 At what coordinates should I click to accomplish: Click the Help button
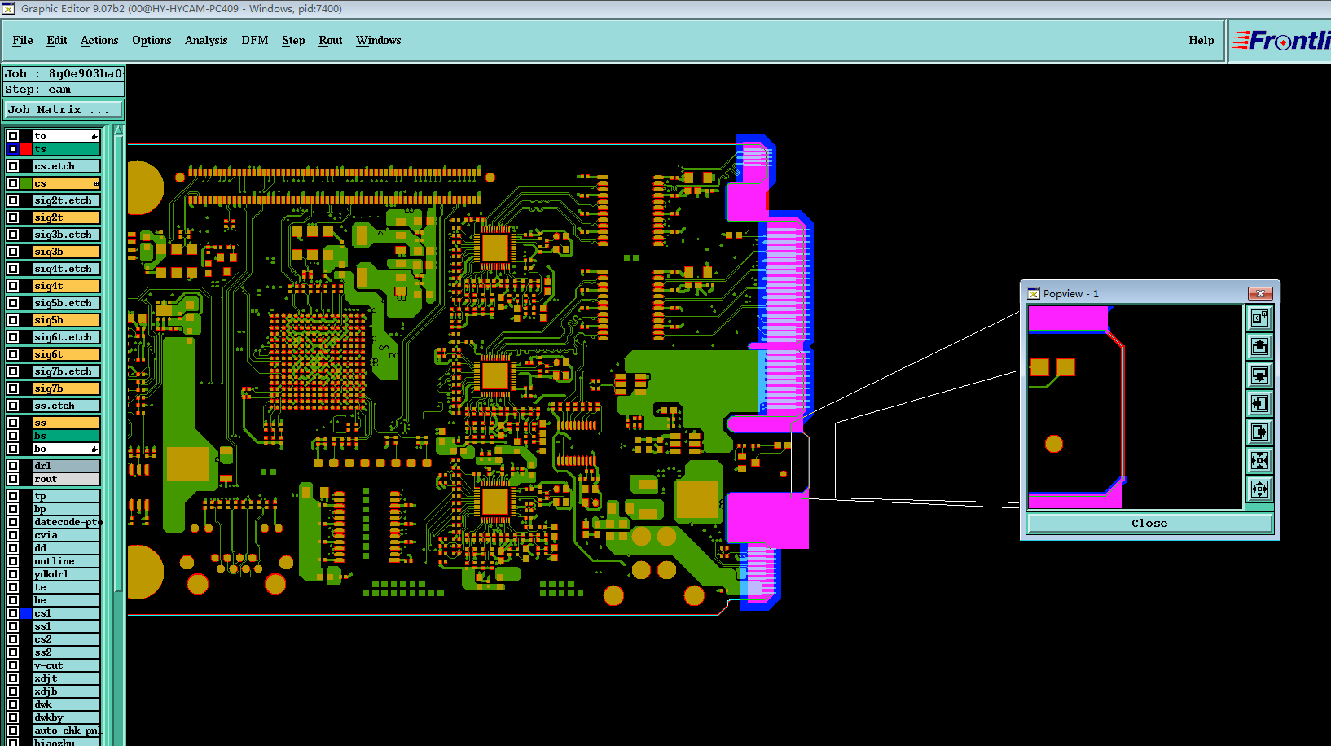point(1201,40)
